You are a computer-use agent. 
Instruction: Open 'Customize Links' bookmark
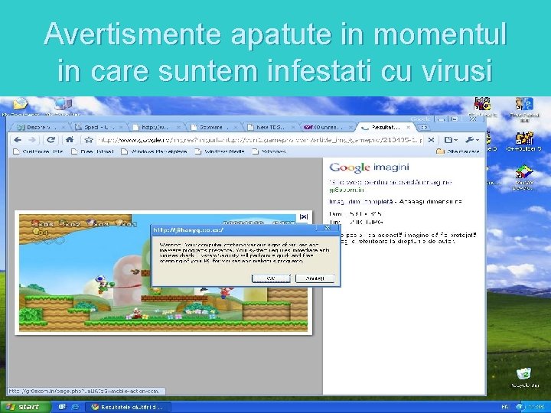[x=38, y=151]
